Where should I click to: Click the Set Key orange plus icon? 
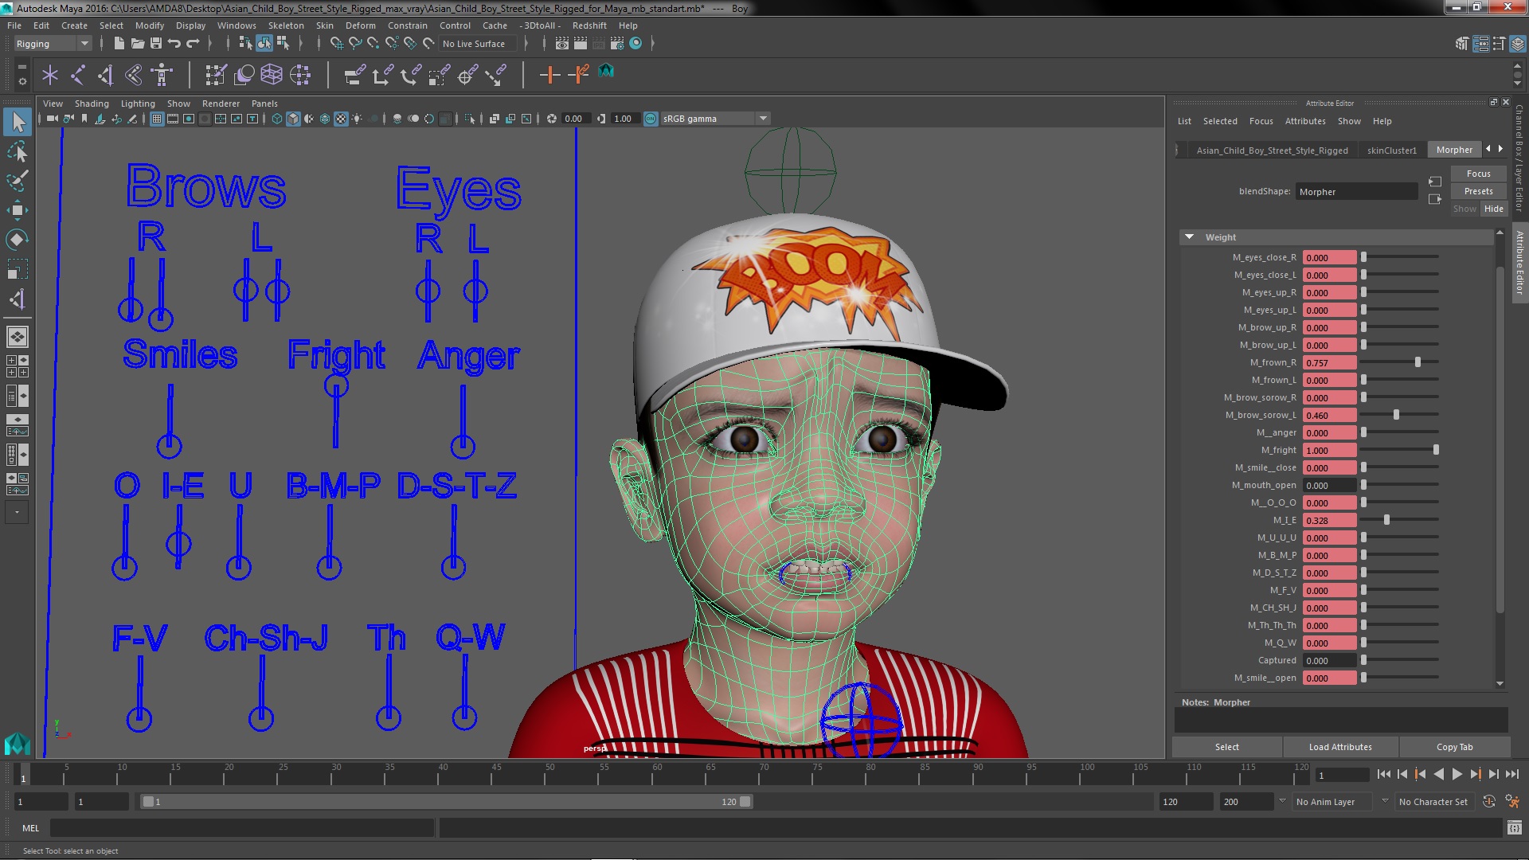pos(549,75)
